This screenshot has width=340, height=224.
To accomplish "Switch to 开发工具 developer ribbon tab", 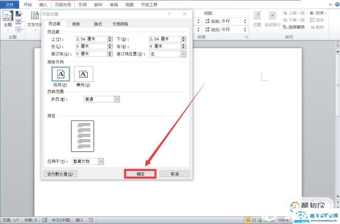I will (149, 4).
